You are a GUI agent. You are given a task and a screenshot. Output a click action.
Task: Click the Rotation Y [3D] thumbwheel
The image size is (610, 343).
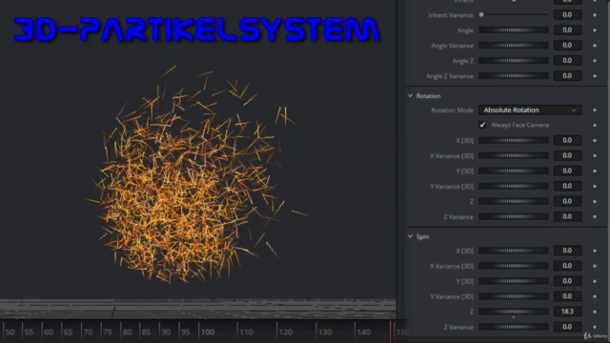pyautogui.click(x=514, y=171)
